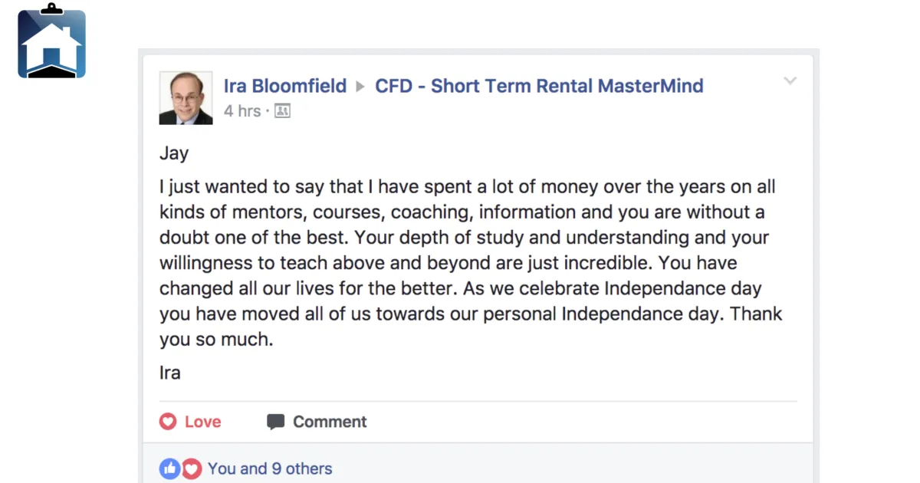Click the paragraph starting I just wanted
The image size is (920, 483).
point(471,263)
